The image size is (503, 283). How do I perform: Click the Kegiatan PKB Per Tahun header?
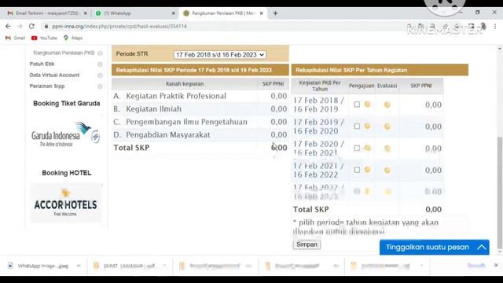pyautogui.click(x=320, y=86)
